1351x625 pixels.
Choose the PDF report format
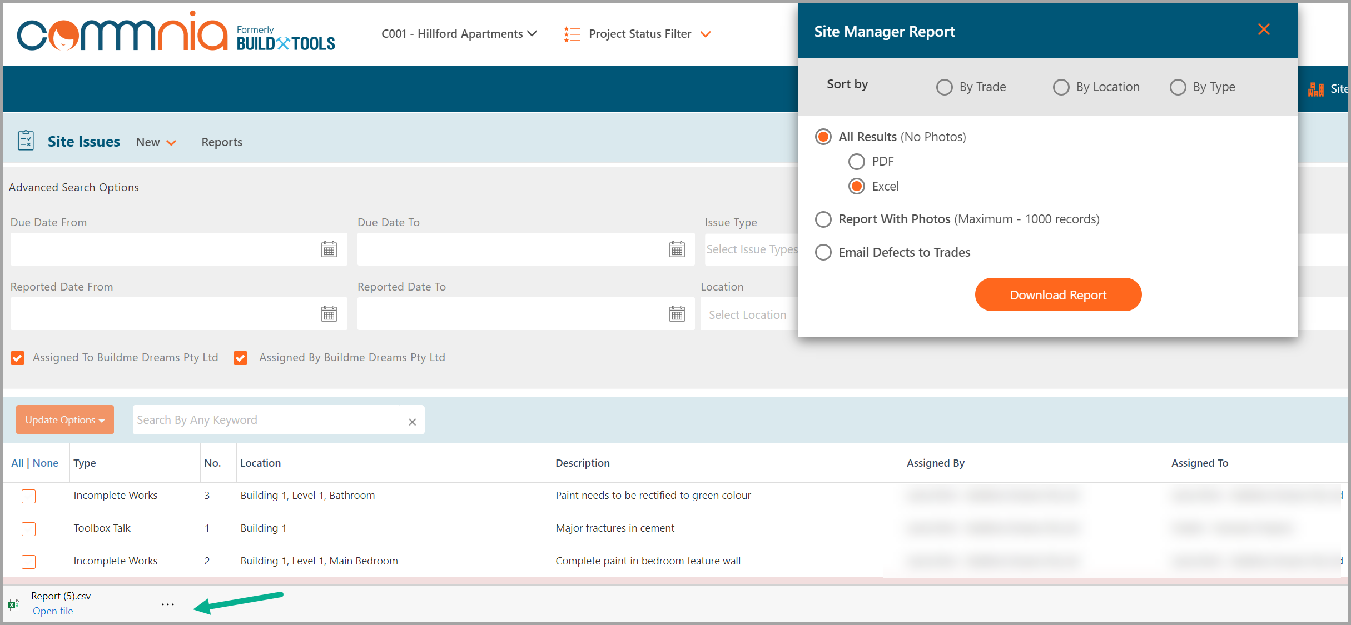856,161
